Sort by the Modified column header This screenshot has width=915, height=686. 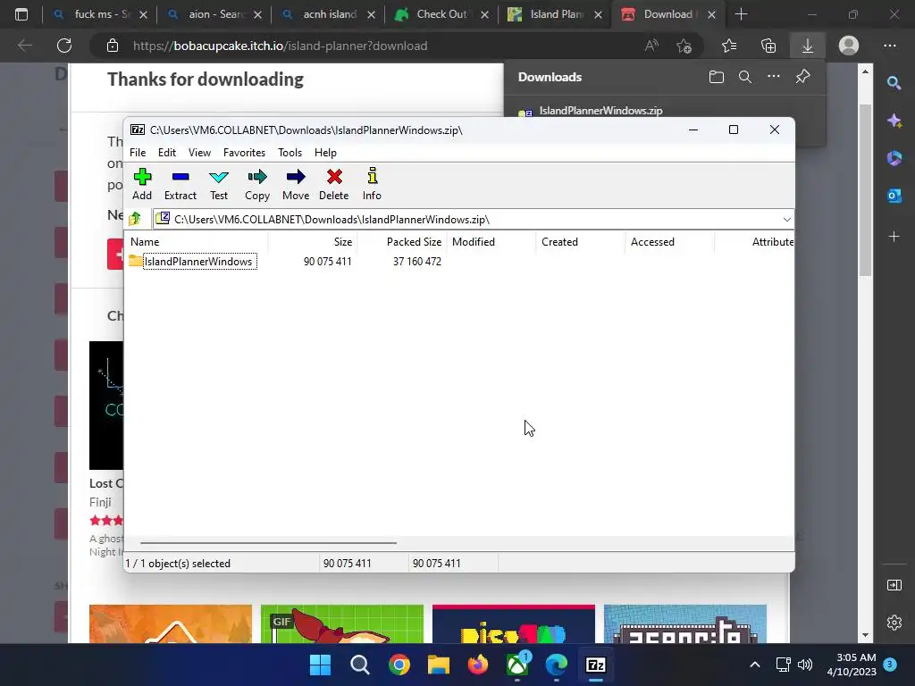(x=491, y=242)
